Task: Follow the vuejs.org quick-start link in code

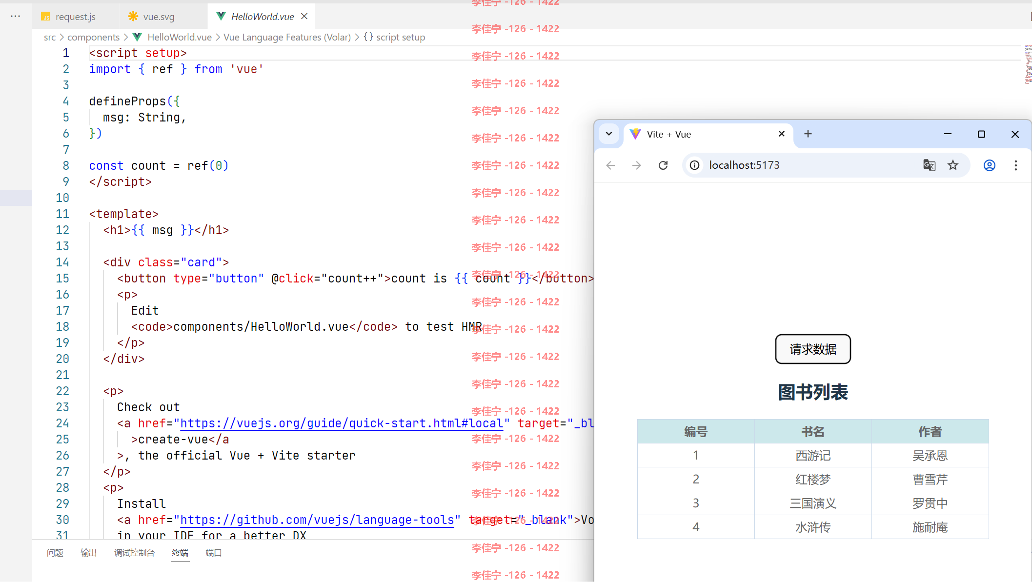Action: pos(342,423)
